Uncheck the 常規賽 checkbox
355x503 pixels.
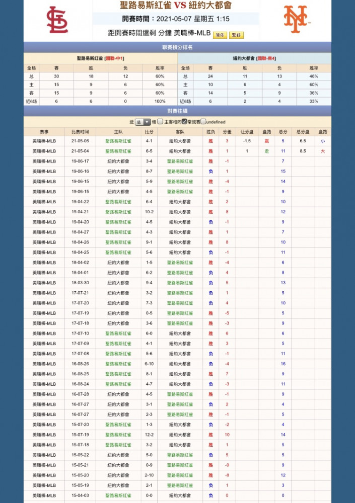coord(184,122)
